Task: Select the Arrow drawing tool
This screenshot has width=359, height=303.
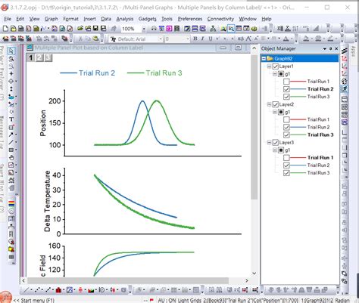Action: (x=11, y=134)
